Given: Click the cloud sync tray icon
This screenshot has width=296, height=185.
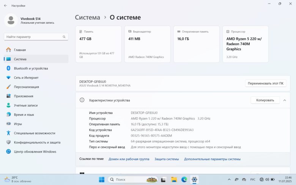Looking at the screenshot, I should 244,180.
